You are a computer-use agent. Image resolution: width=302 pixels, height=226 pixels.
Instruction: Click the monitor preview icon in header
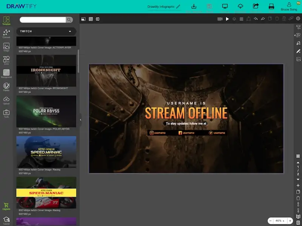tap(225, 6)
